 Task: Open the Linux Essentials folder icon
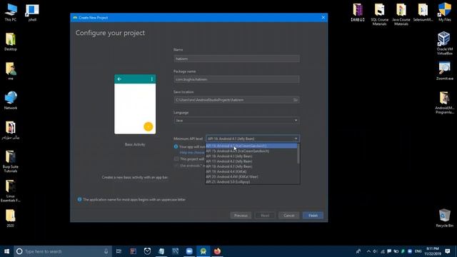[x=11, y=191]
